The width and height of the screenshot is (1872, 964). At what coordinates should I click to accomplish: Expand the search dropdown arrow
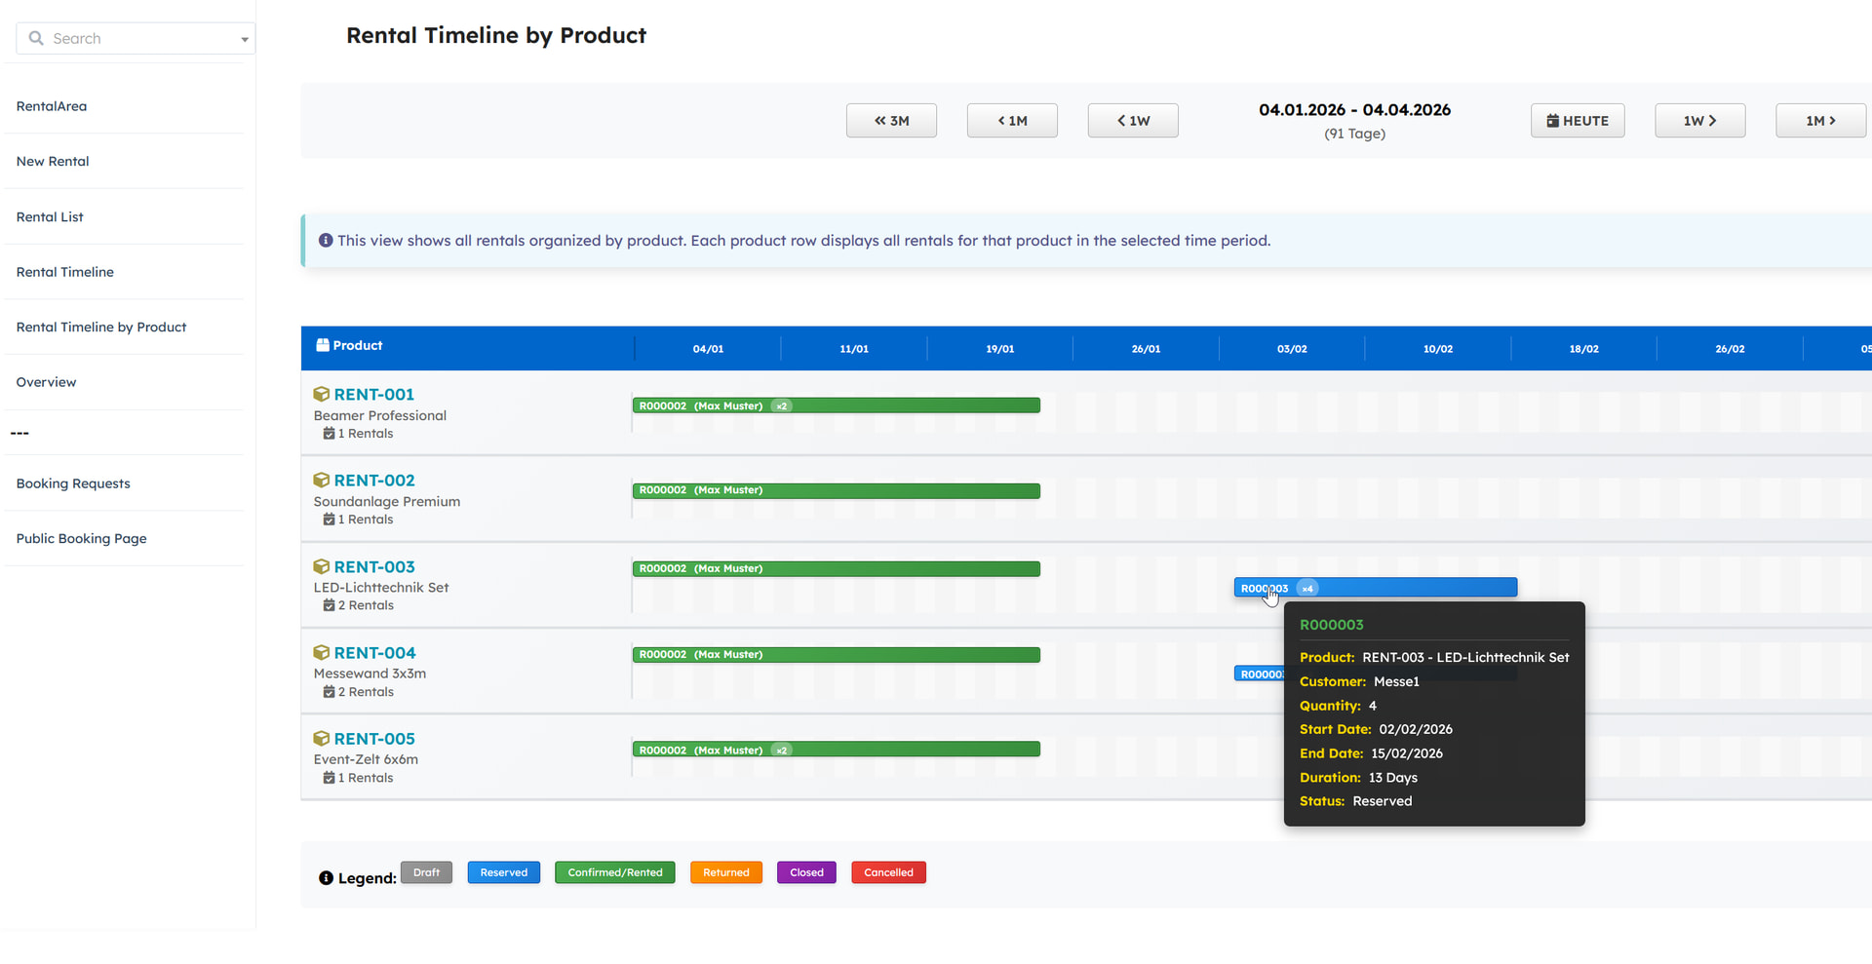point(245,40)
